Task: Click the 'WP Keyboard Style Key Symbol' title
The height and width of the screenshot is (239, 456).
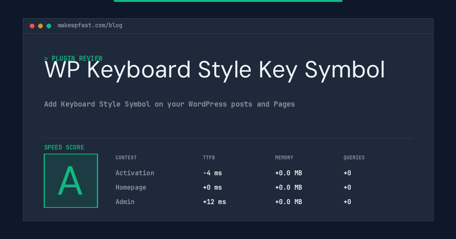Action: point(215,70)
